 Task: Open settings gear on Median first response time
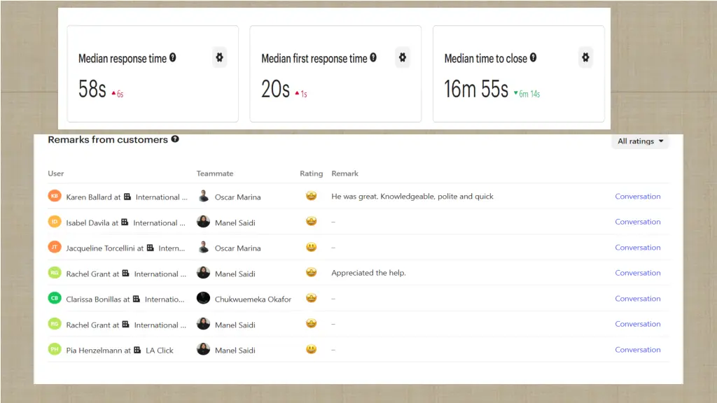pos(402,58)
